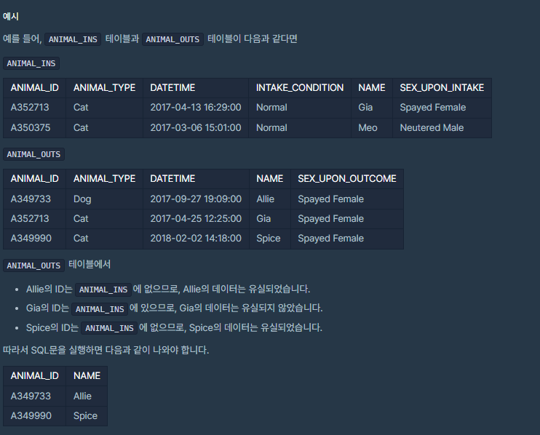The height and width of the screenshot is (435, 540).
Task: Click the ANIMAL_OUTS label above the second table
Action: (x=33, y=154)
